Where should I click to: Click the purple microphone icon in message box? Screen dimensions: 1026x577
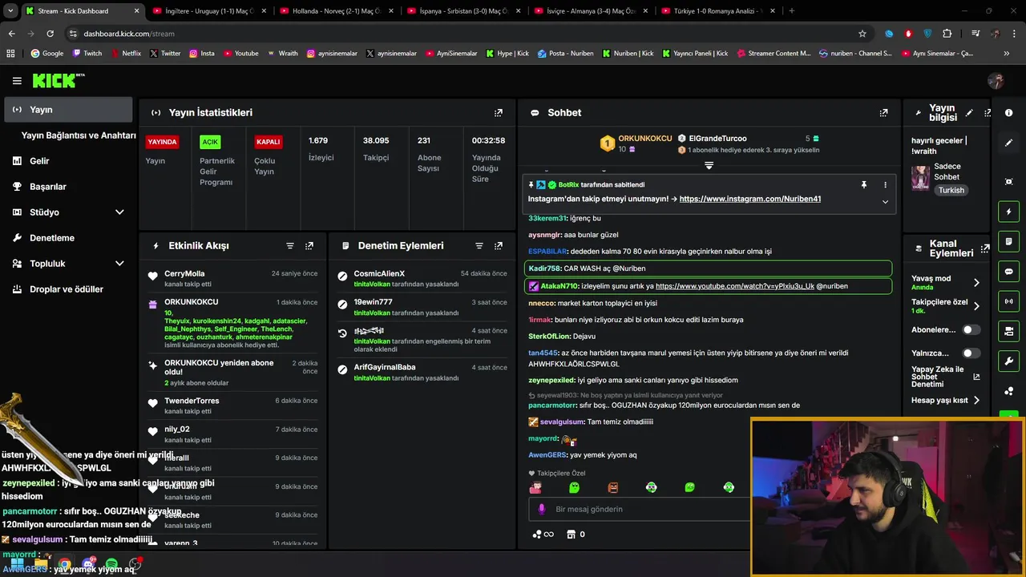click(542, 509)
